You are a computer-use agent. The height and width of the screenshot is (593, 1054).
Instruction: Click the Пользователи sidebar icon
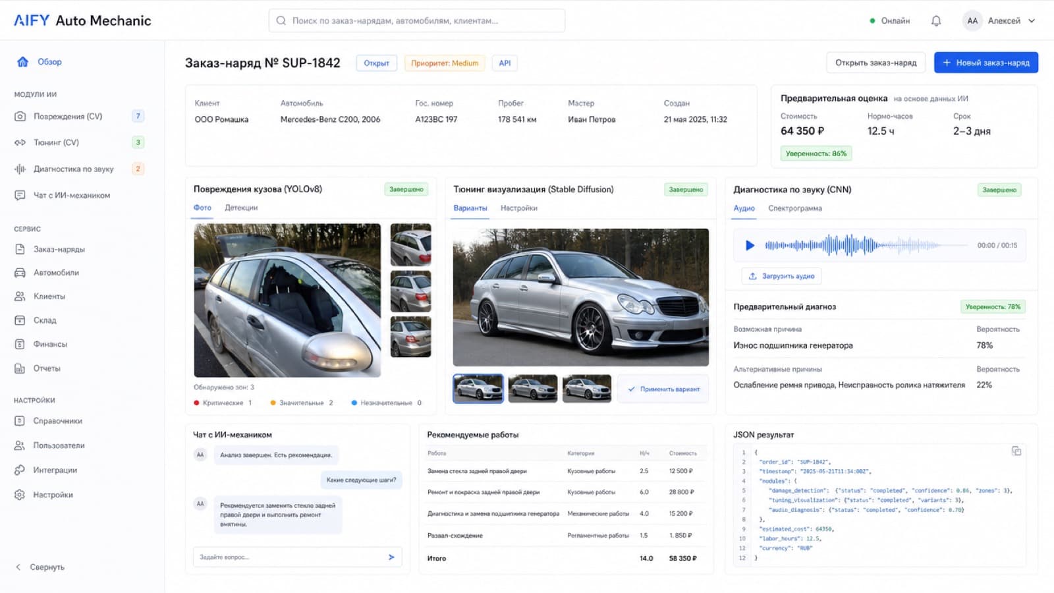point(20,445)
